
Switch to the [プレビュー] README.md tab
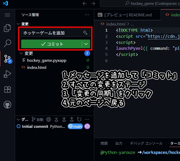coord(127,15)
